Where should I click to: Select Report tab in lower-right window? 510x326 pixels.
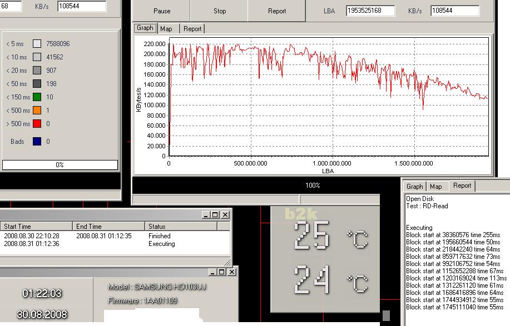[x=462, y=185]
